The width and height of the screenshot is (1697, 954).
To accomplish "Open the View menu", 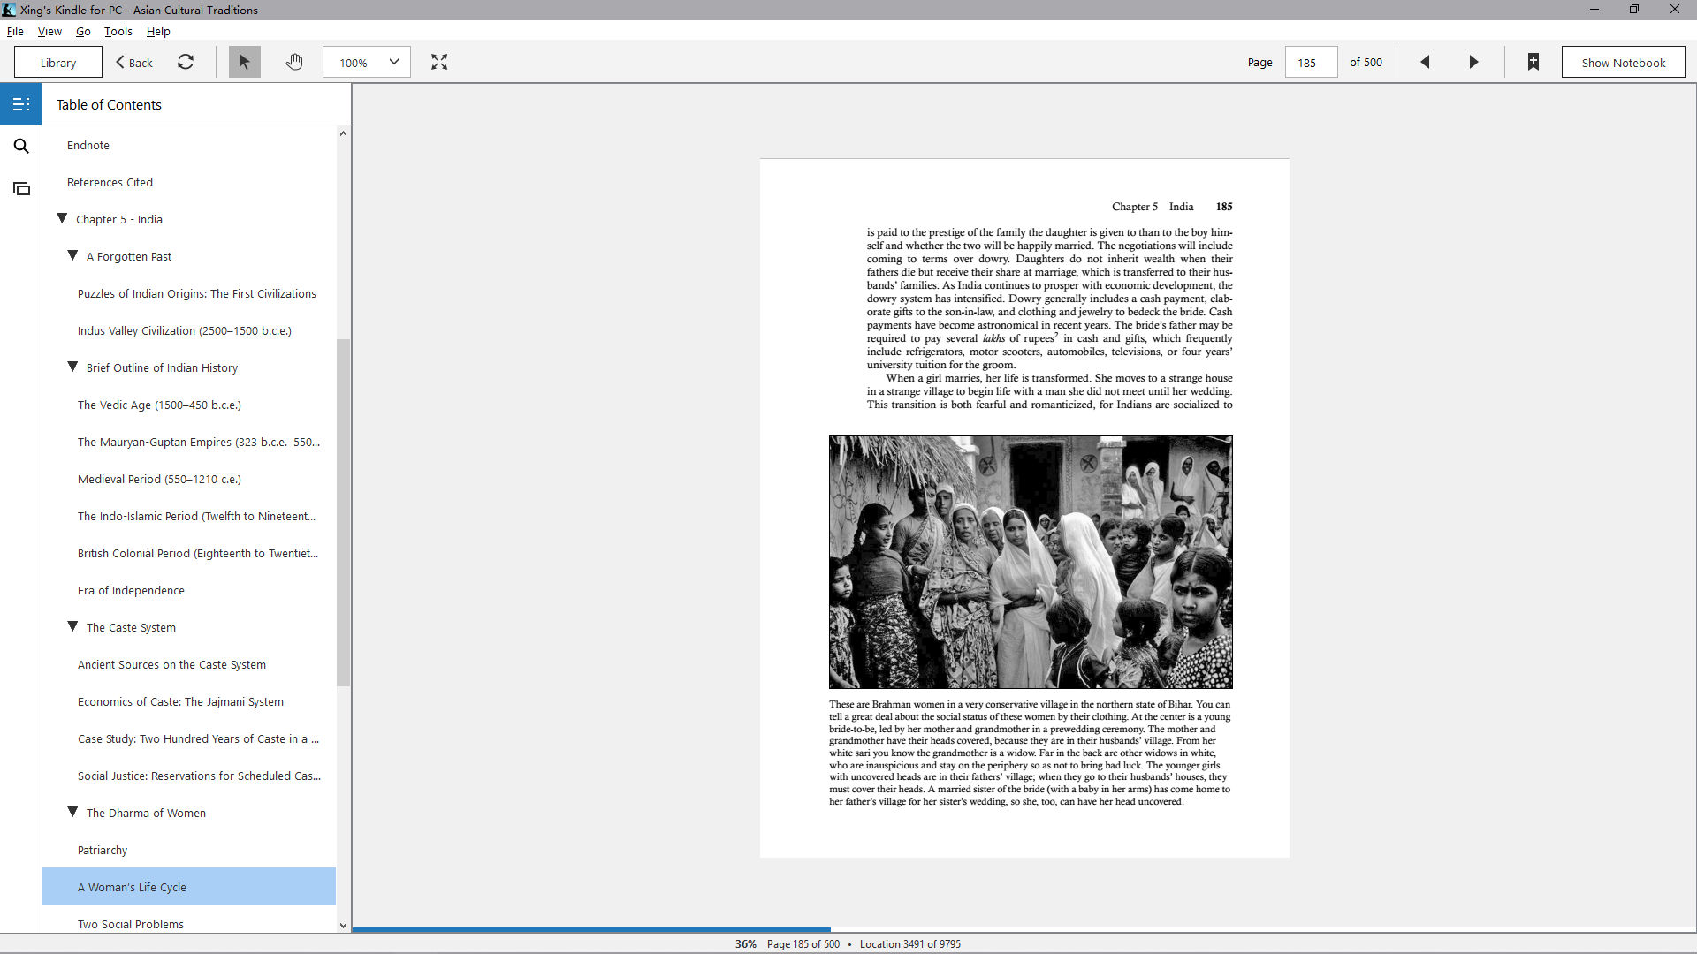I will (x=49, y=31).
